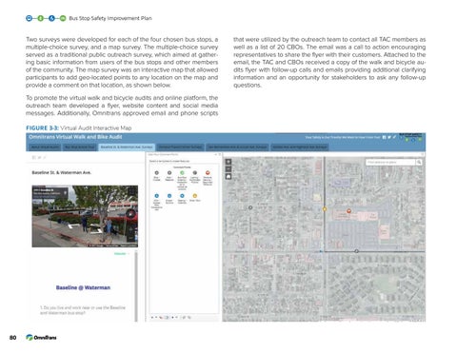
Task: Select the red comment point symbol
Action: [x=208, y=173]
